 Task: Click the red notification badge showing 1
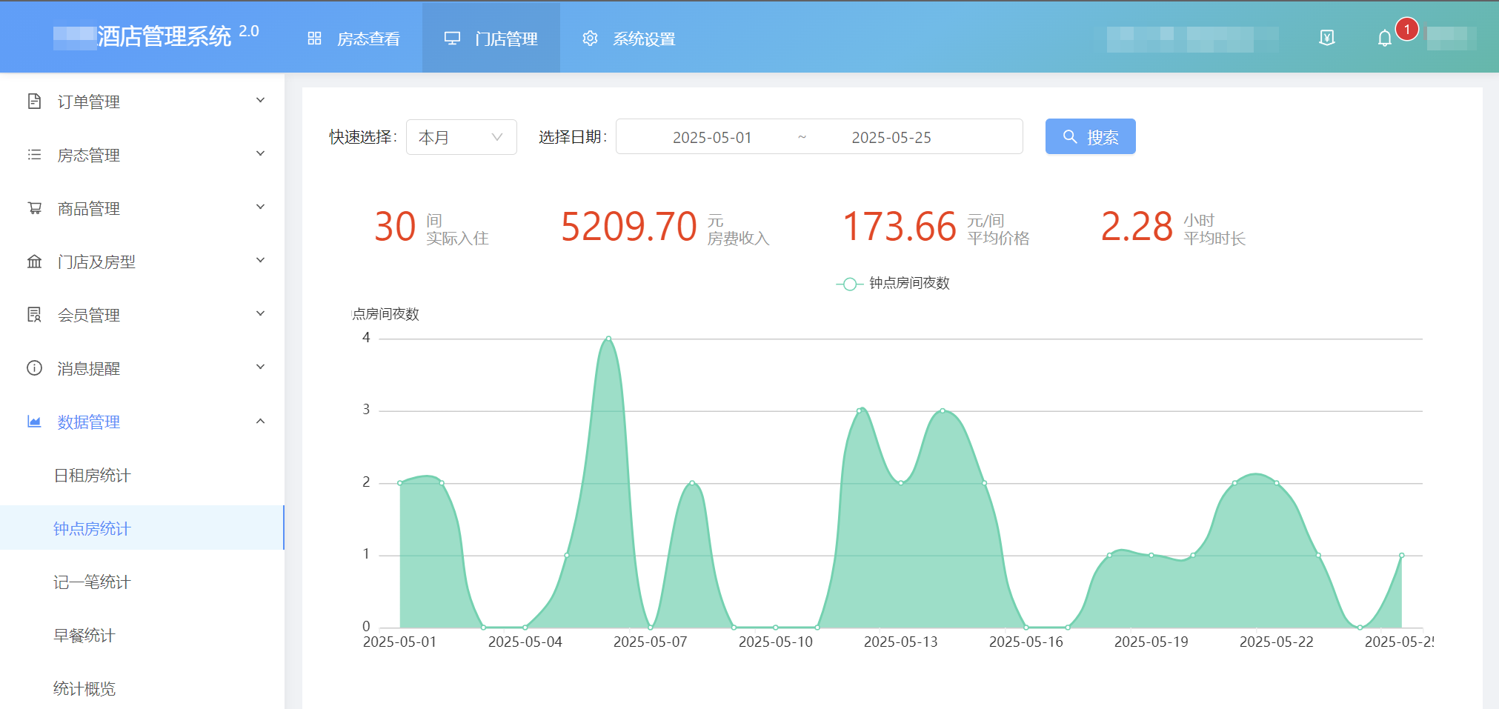(1406, 30)
